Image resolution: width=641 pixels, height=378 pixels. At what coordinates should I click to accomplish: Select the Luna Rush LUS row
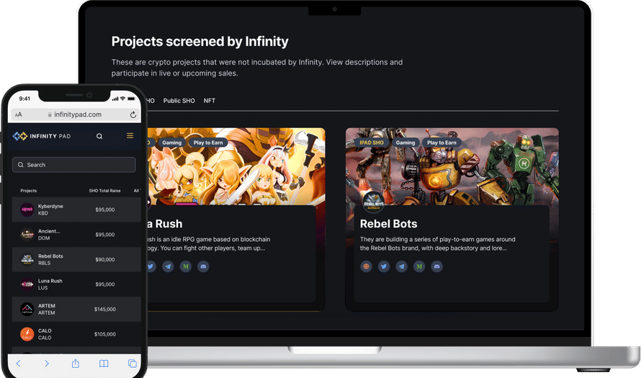(76, 284)
